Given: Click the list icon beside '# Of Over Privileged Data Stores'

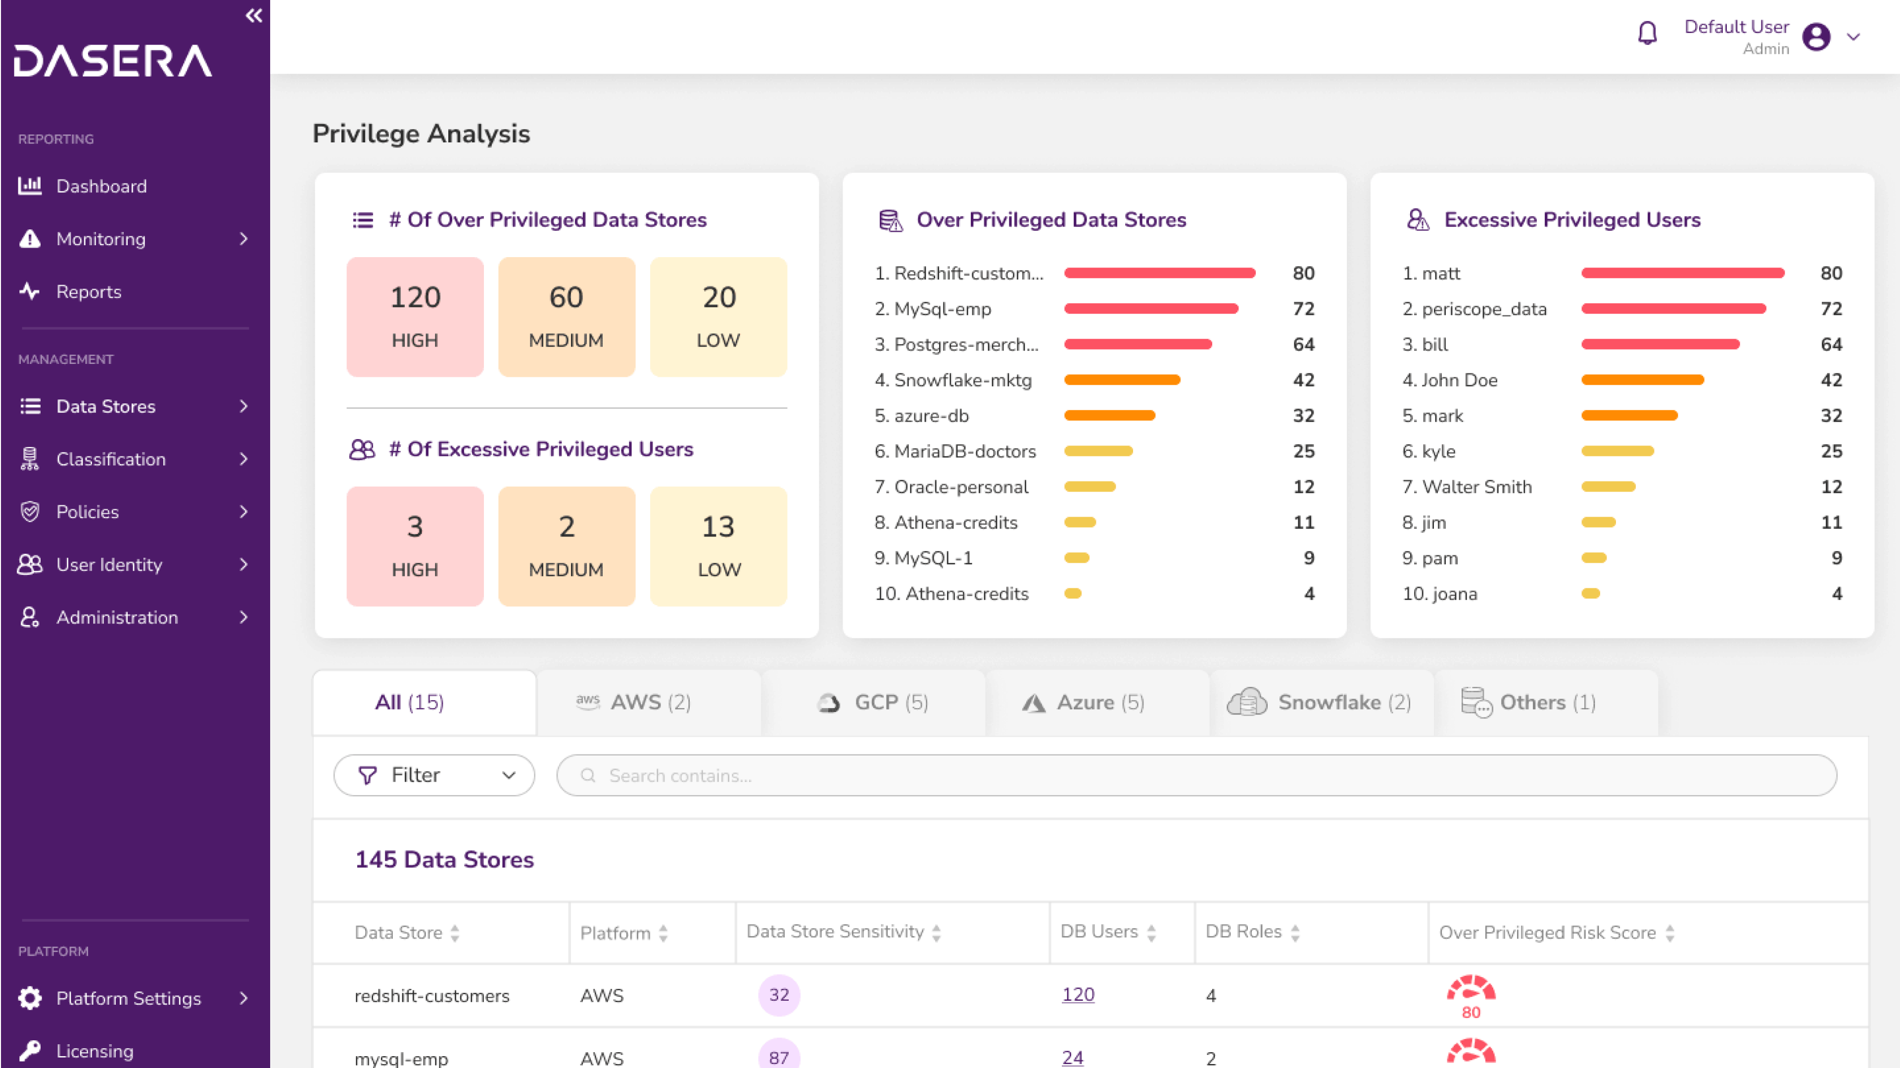Looking at the screenshot, I should tap(363, 220).
